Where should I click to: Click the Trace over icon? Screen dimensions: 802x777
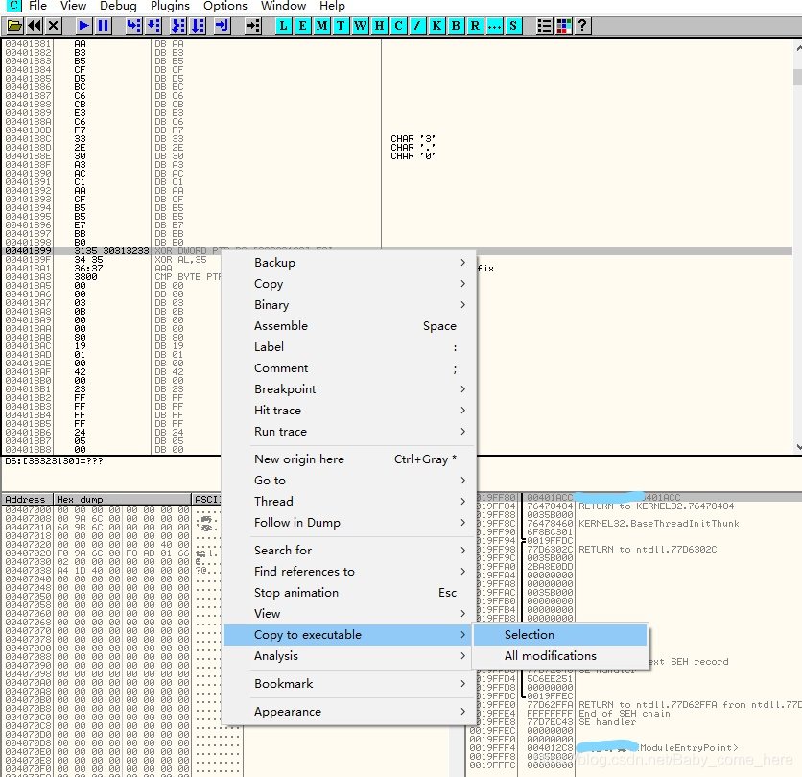point(198,26)
